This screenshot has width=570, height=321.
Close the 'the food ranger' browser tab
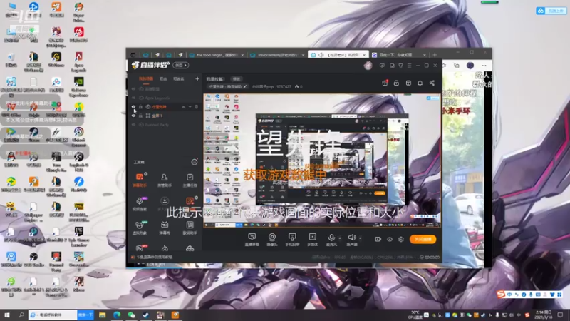[x=242, y=55]
